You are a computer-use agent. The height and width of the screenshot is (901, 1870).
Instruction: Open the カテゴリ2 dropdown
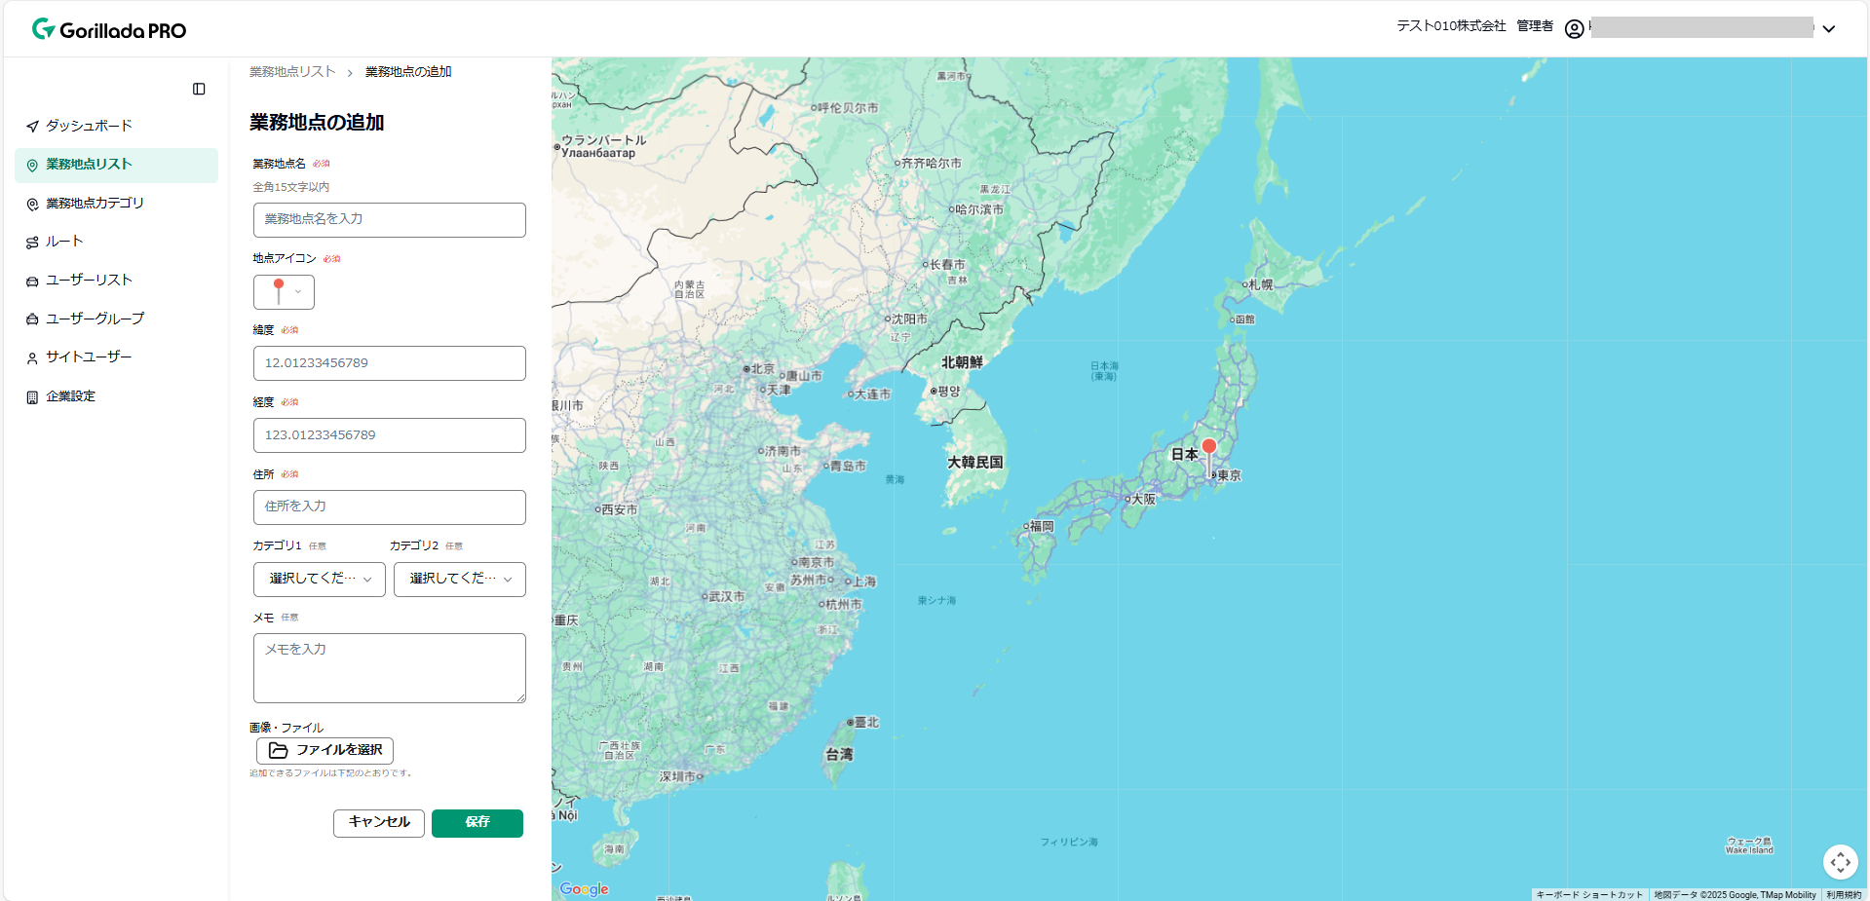point(459,580)
